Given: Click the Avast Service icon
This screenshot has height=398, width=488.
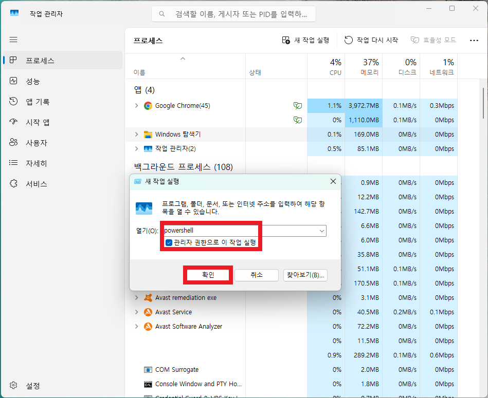Looking at the screenshot, I should (x=148, y=312).
